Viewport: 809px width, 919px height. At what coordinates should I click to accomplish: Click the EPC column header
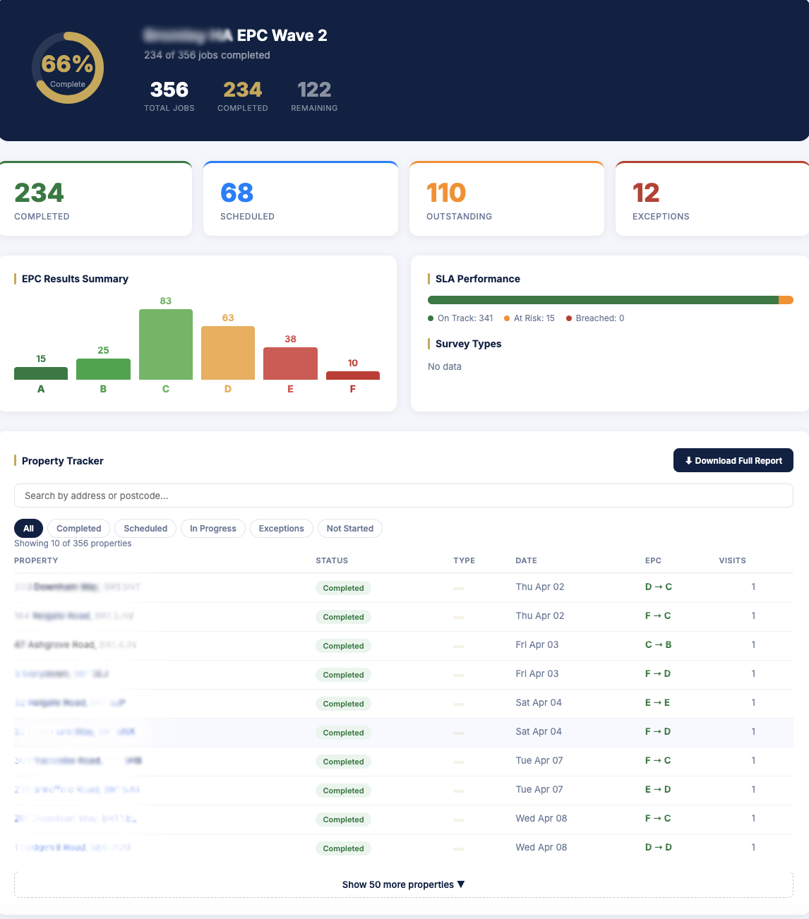point(653,560)
